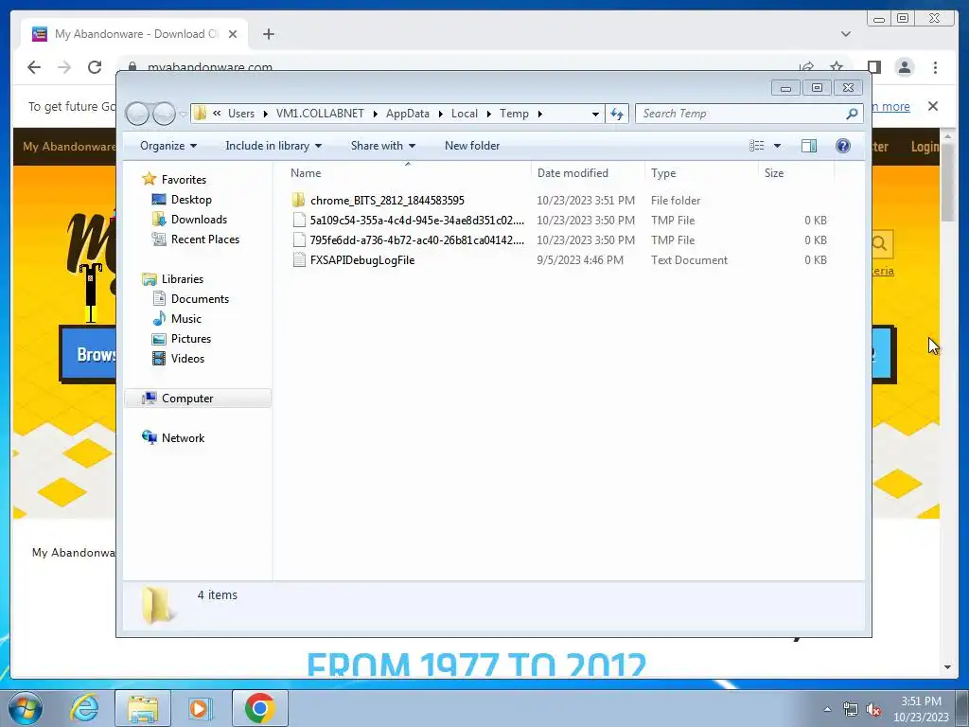Viewport: 969px width, 727px height.
Task: Open Windows Start button
Action: pyautogui.click(x=26, y=708)
